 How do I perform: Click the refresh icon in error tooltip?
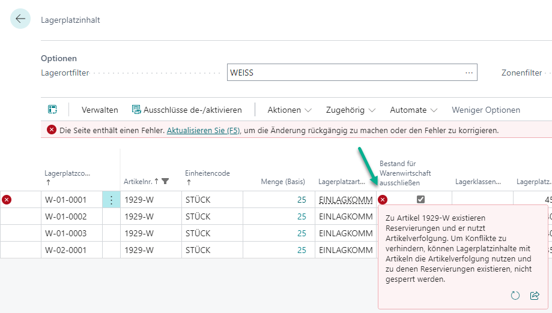[515, 295]
